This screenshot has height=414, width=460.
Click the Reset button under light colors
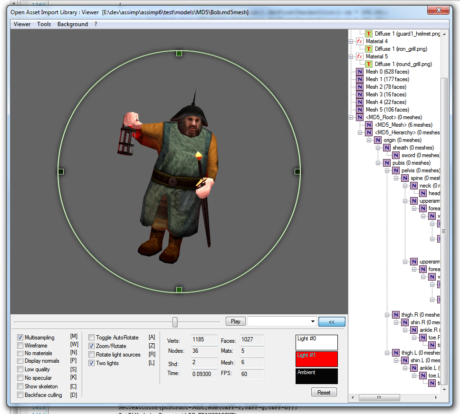[x=324, y=393]
